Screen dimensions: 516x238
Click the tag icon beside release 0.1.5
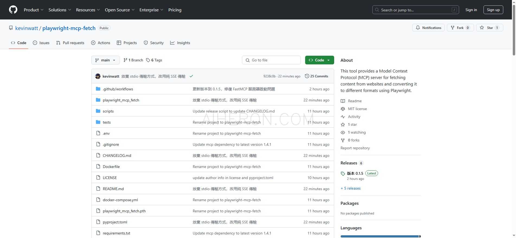[343, 174]
